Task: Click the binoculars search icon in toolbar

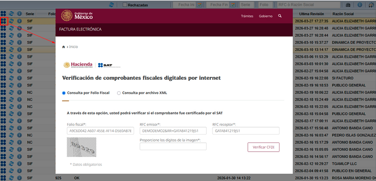Action: click(348, 5)
